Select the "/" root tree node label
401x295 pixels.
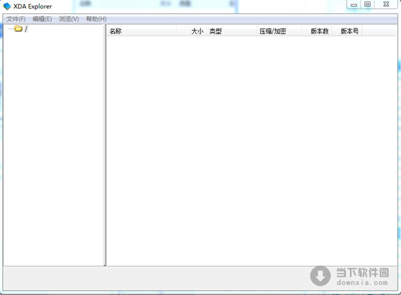click(26, 29)
